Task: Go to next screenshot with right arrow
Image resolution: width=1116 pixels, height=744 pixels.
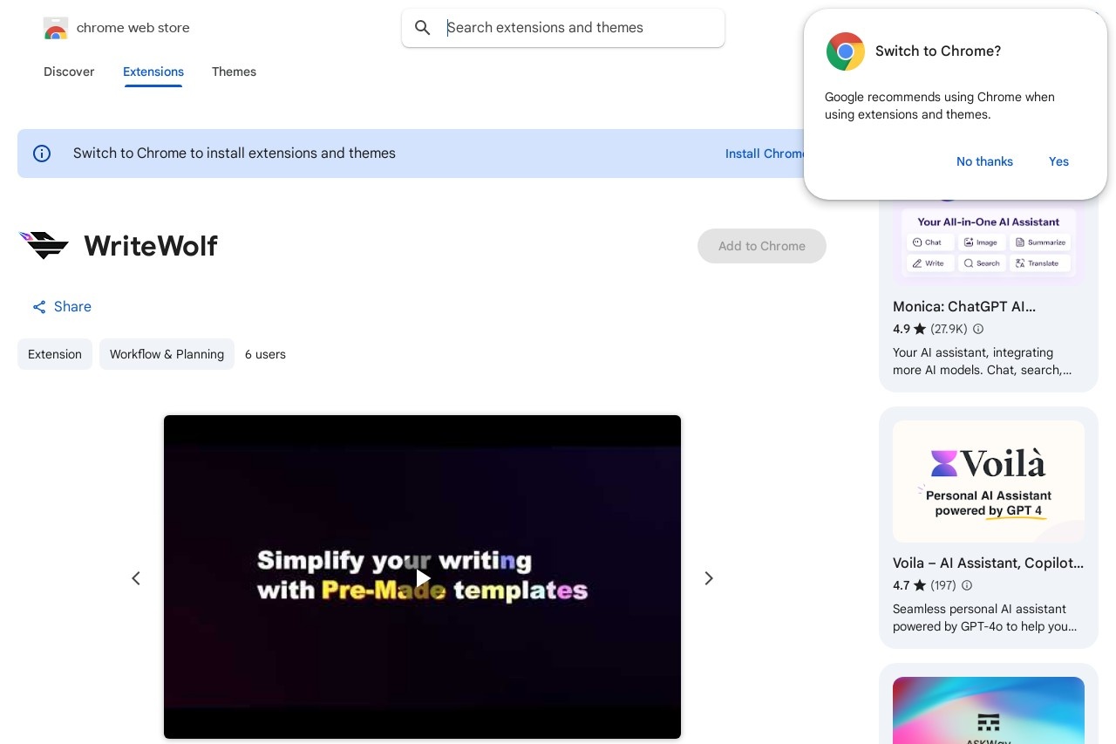Action: pos(709,578)
